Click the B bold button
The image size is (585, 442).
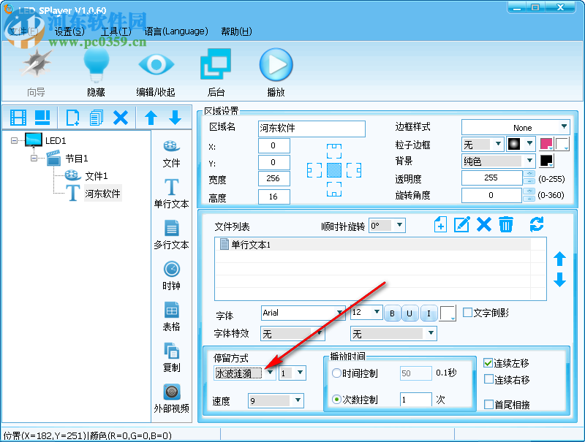pos(392,313)
